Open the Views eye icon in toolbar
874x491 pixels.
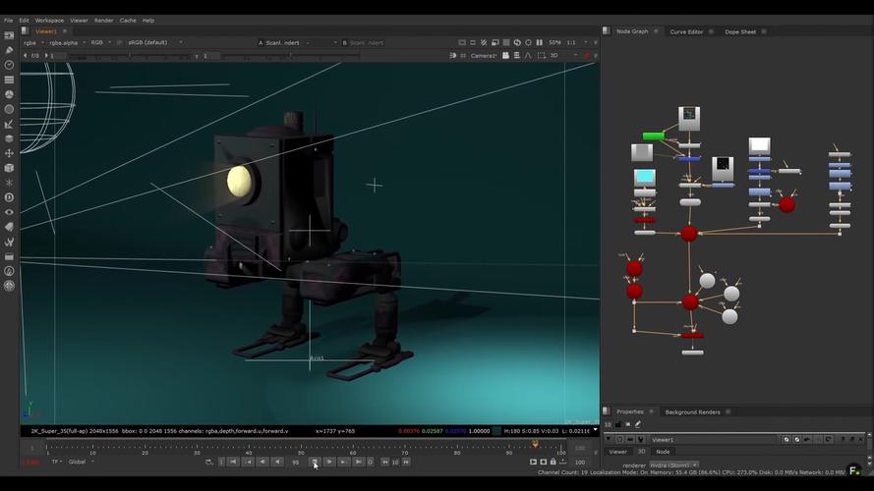tap(10, 212)
